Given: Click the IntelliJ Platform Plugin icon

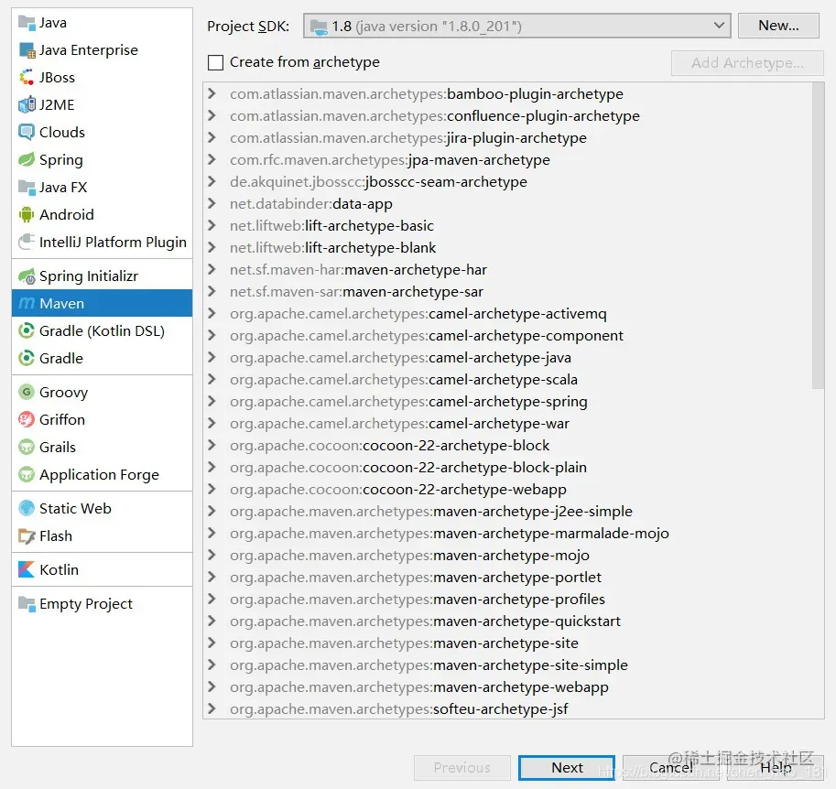Looking at the screenshot, I should coord(27,242).
